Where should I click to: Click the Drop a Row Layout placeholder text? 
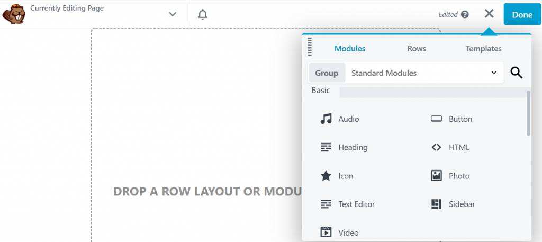207,192
